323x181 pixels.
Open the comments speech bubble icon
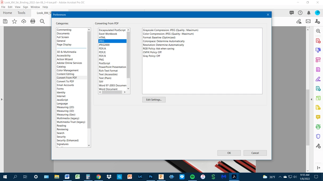point(292,13)
